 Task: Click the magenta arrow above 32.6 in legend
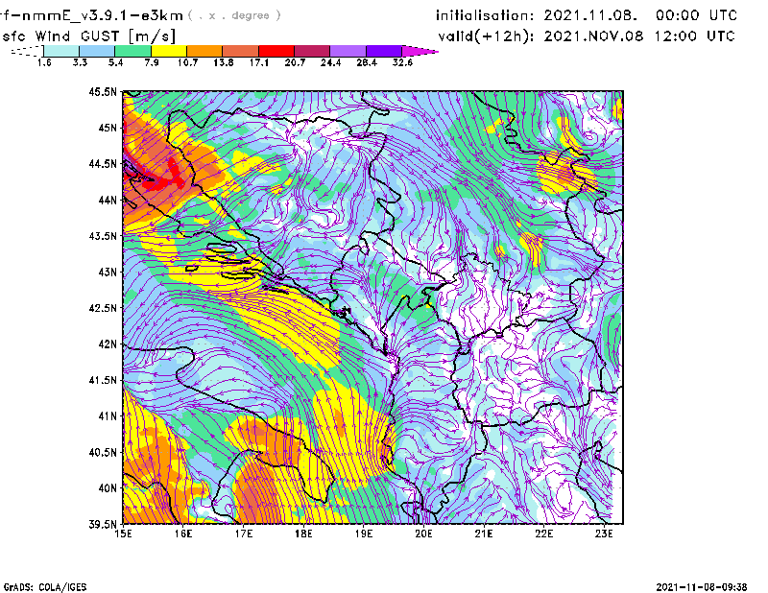420,51
